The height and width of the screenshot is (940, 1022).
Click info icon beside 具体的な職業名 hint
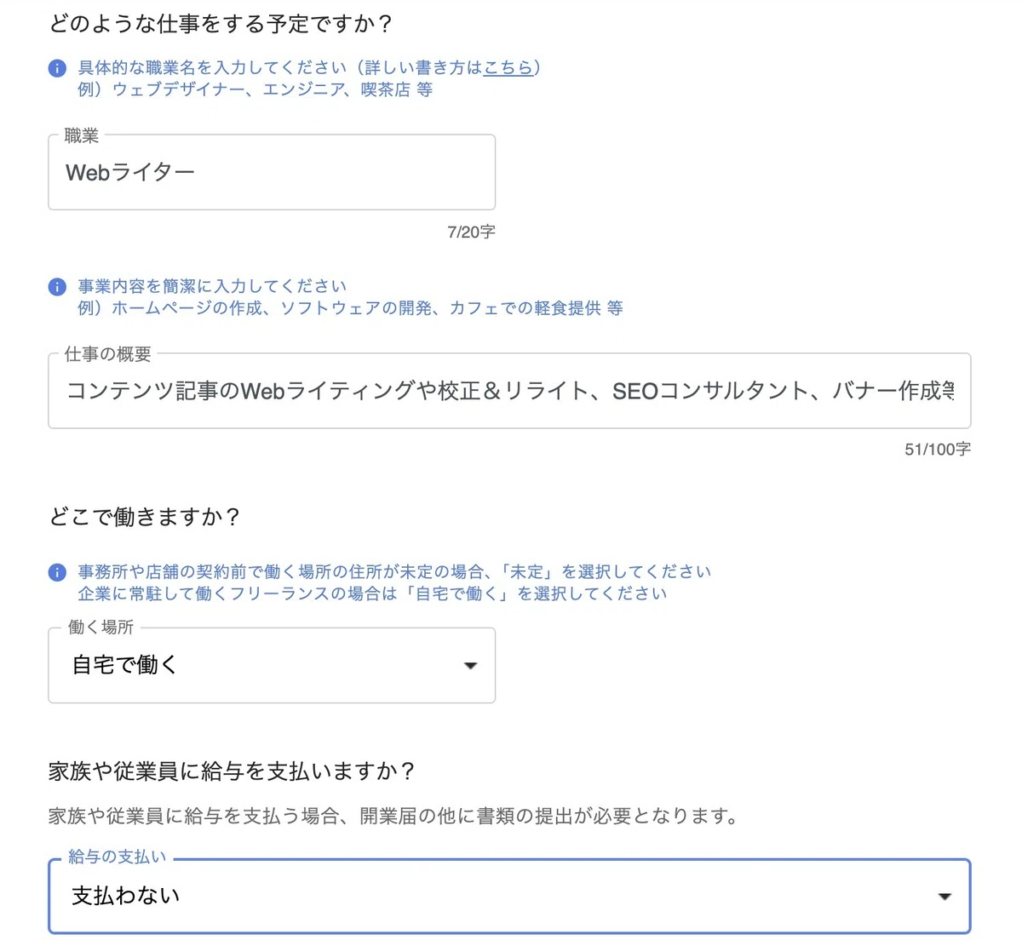(x=57, y=69)
